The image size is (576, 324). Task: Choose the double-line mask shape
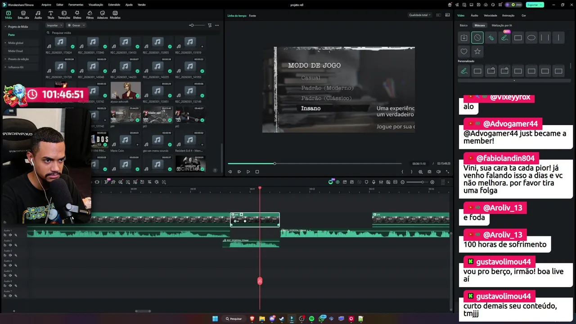point(545,38)
